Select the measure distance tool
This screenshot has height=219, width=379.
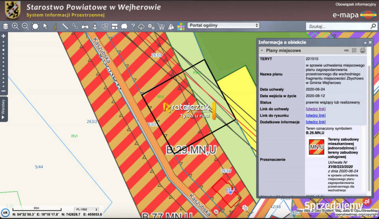point(65,26)
